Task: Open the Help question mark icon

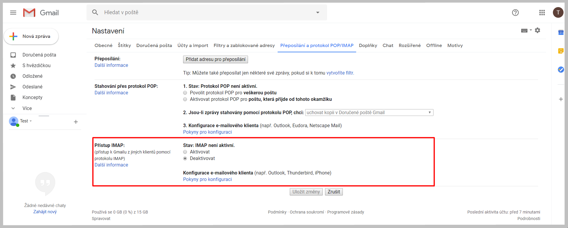Action: (x=515, y=12)
